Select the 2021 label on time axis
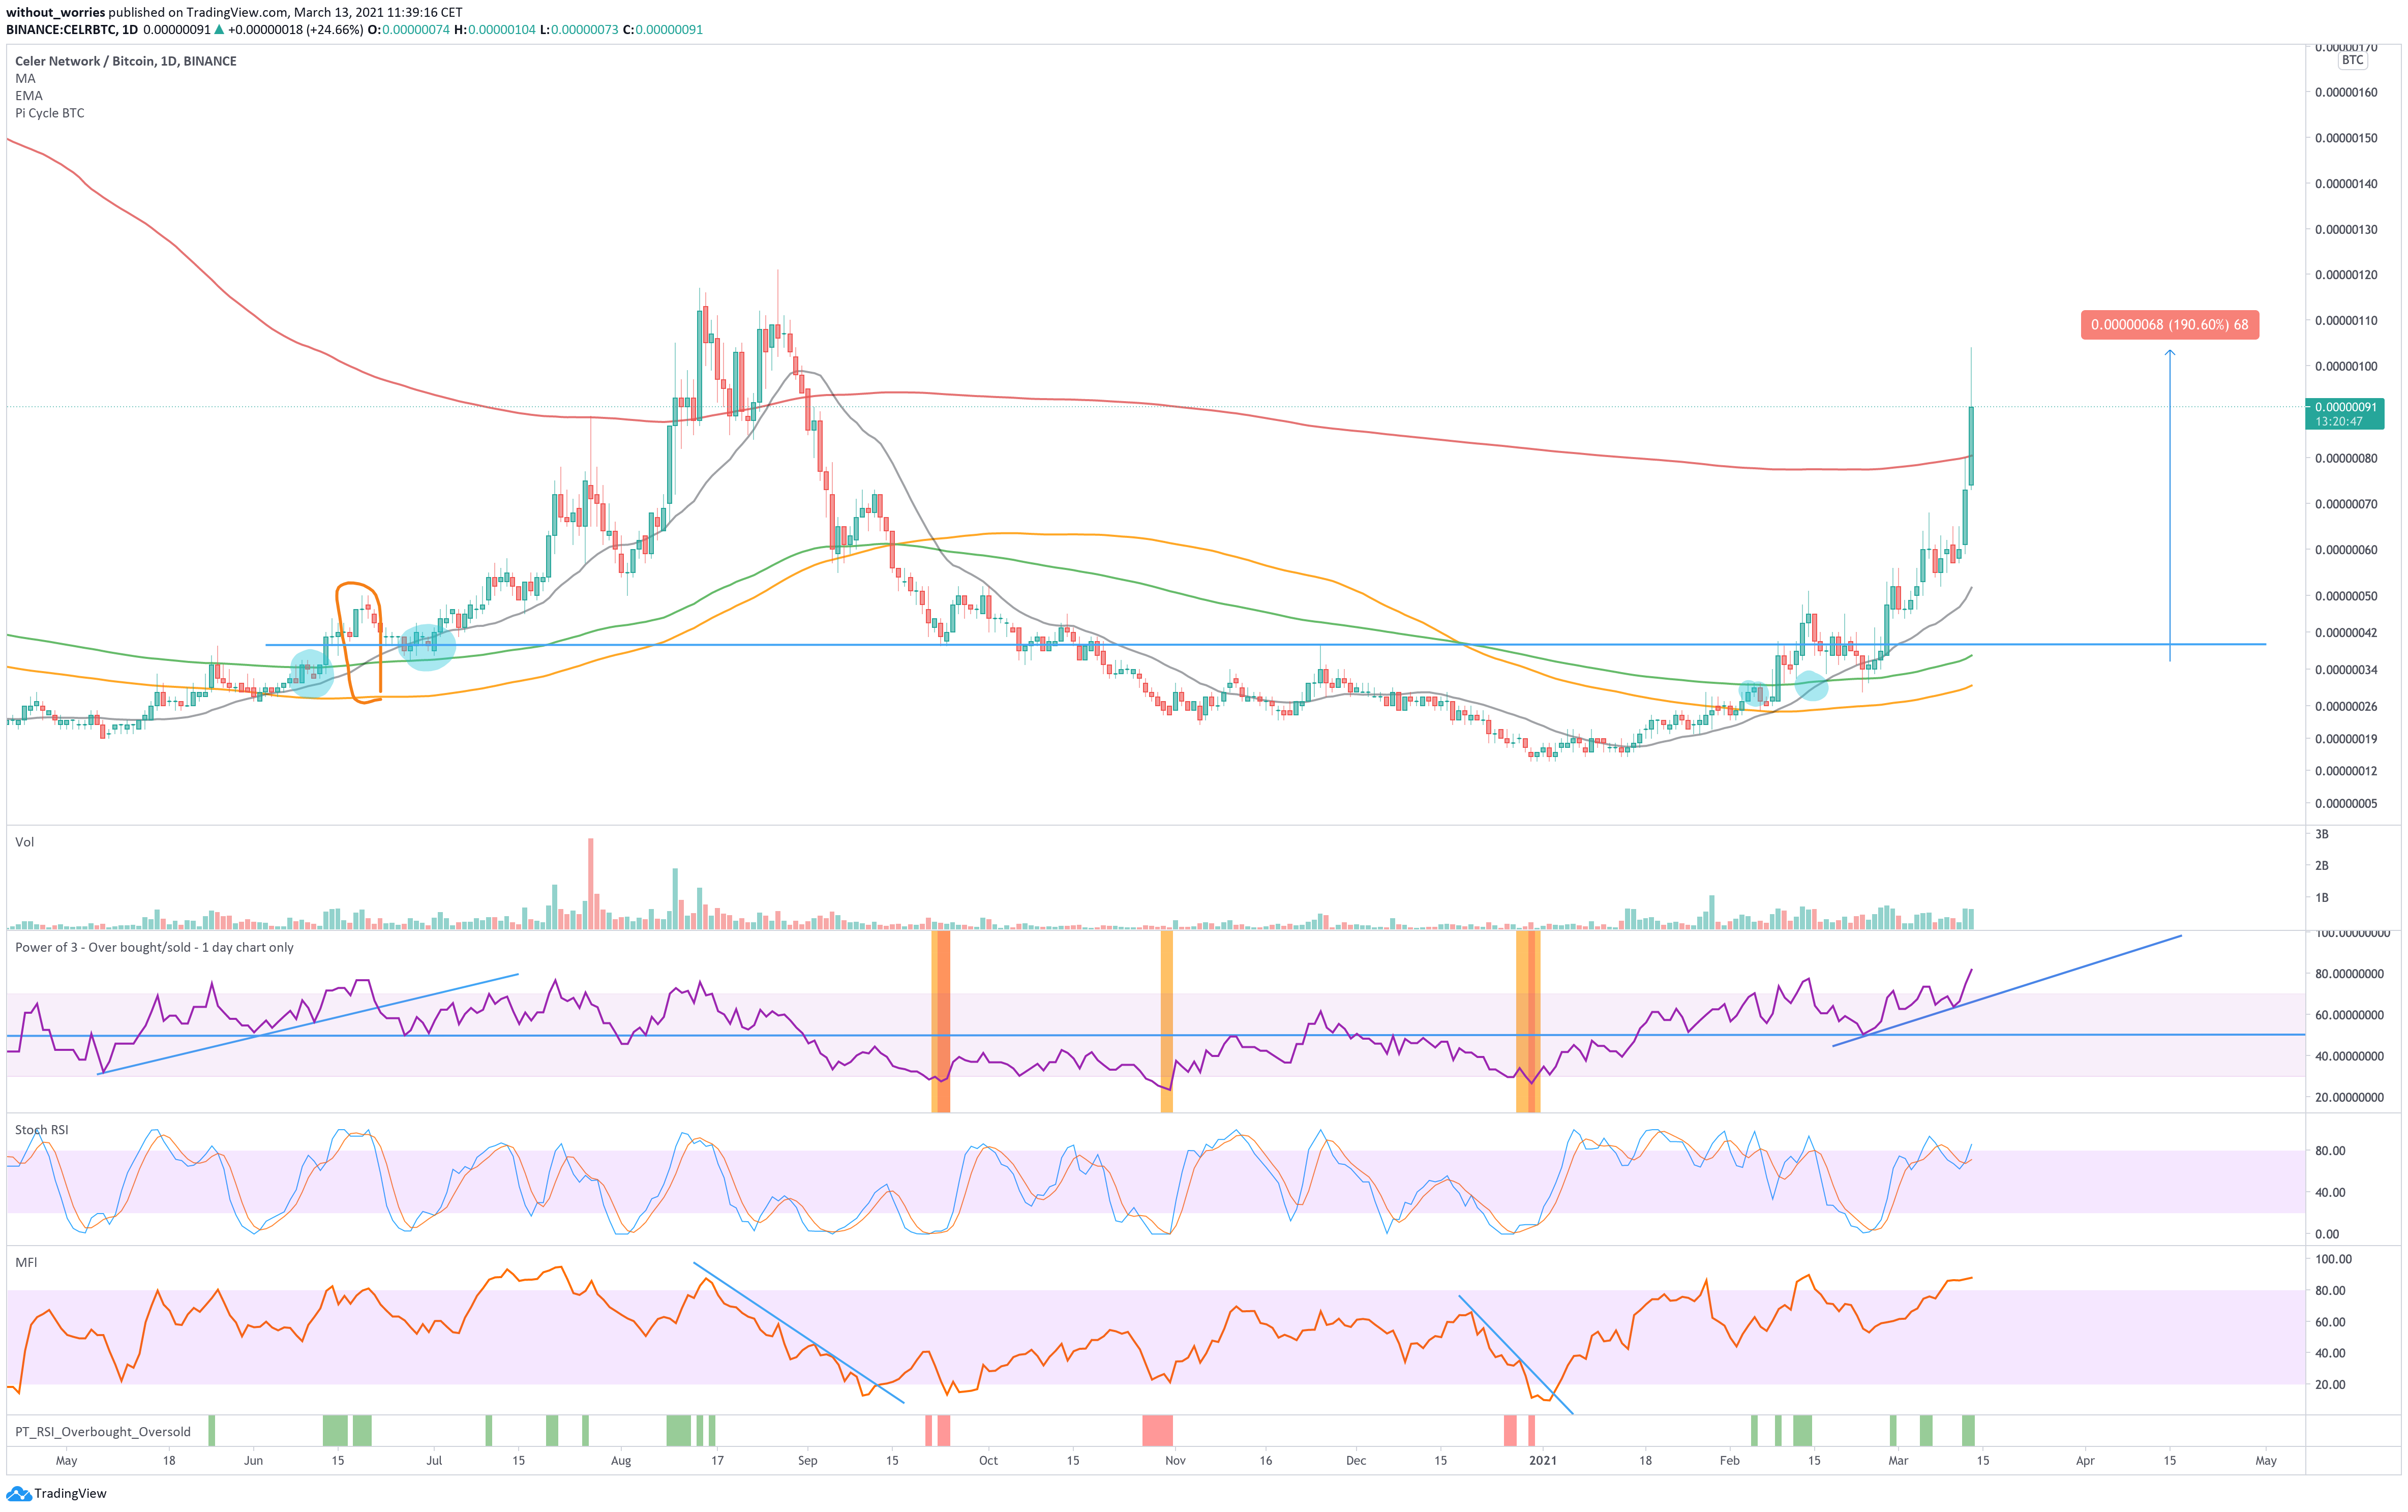The image size is (2408, 1512). pyautogui.click(x=1543, y=1461)
